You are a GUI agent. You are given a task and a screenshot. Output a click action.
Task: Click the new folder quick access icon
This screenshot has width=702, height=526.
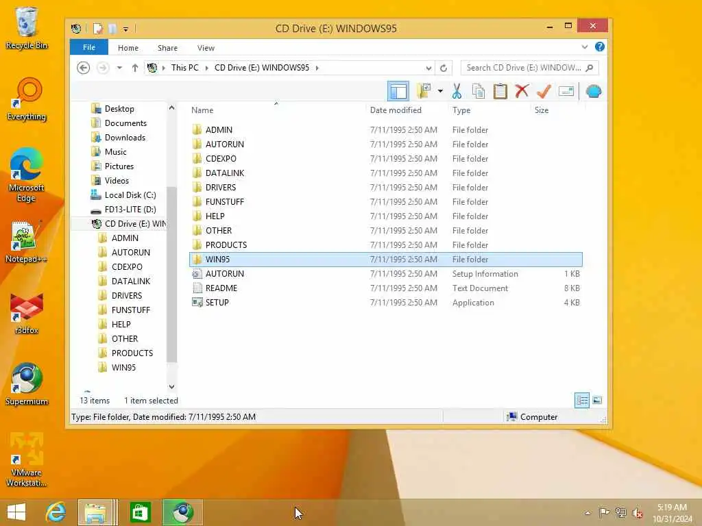112,29
